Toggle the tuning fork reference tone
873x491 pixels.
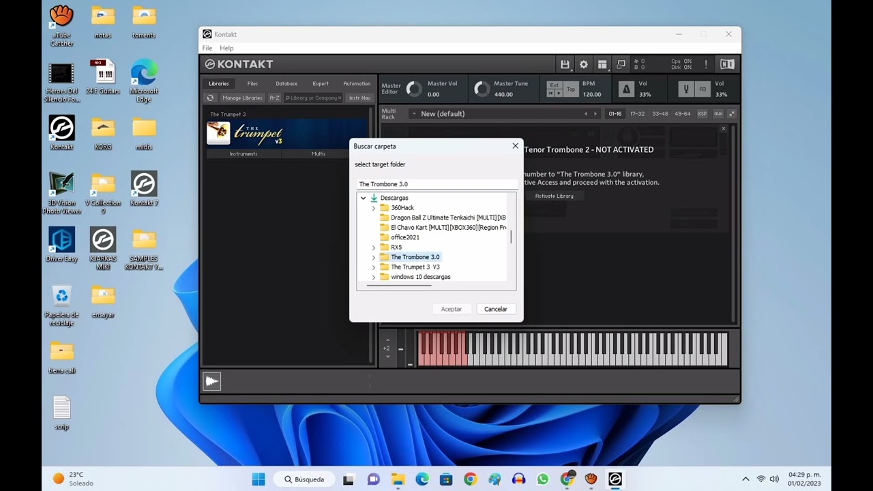(x=686, y=89)
